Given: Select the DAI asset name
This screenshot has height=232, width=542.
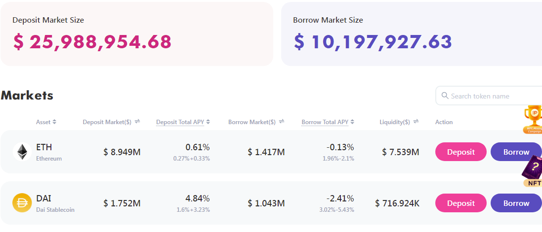Looking at the screenshot, I should [x=43, y=199].
